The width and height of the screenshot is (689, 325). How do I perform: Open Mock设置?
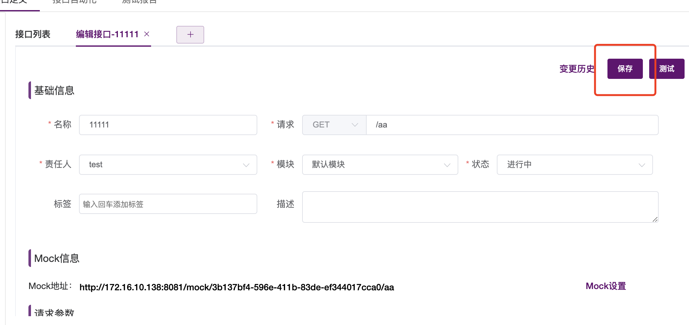(605, 286)
